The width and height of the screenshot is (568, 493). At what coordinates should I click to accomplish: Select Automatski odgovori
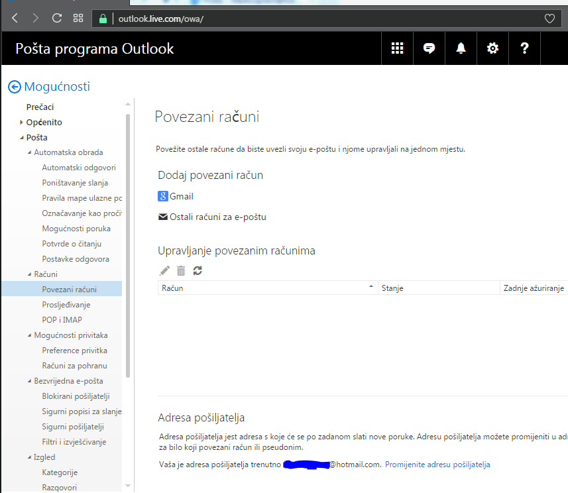pyautogui.click(x=79, y=168)
